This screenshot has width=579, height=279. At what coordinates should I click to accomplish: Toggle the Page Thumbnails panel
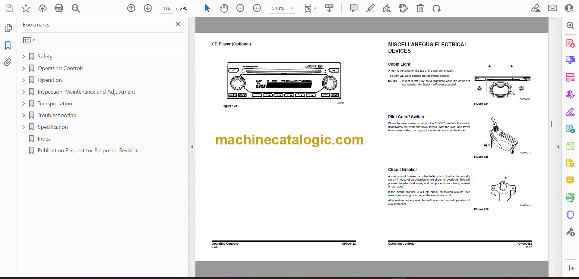pyautogui.click(x=8, y=28)
